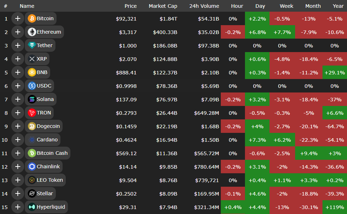Click Hyperliquid's green +119% year cell
The height and width of the screenshot is (214, 347).
pos(335,207)
